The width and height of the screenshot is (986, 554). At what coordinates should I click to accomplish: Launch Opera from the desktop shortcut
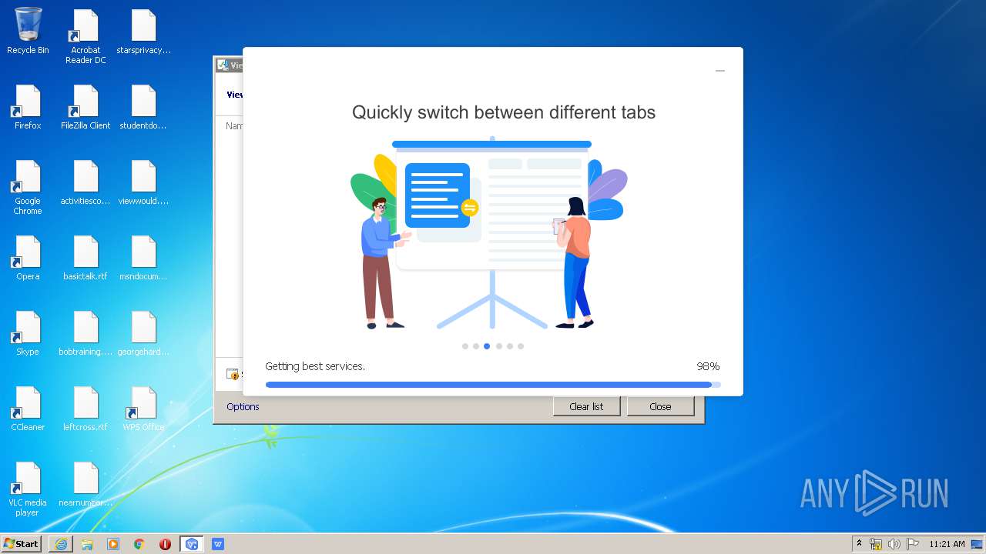[28, 258]
